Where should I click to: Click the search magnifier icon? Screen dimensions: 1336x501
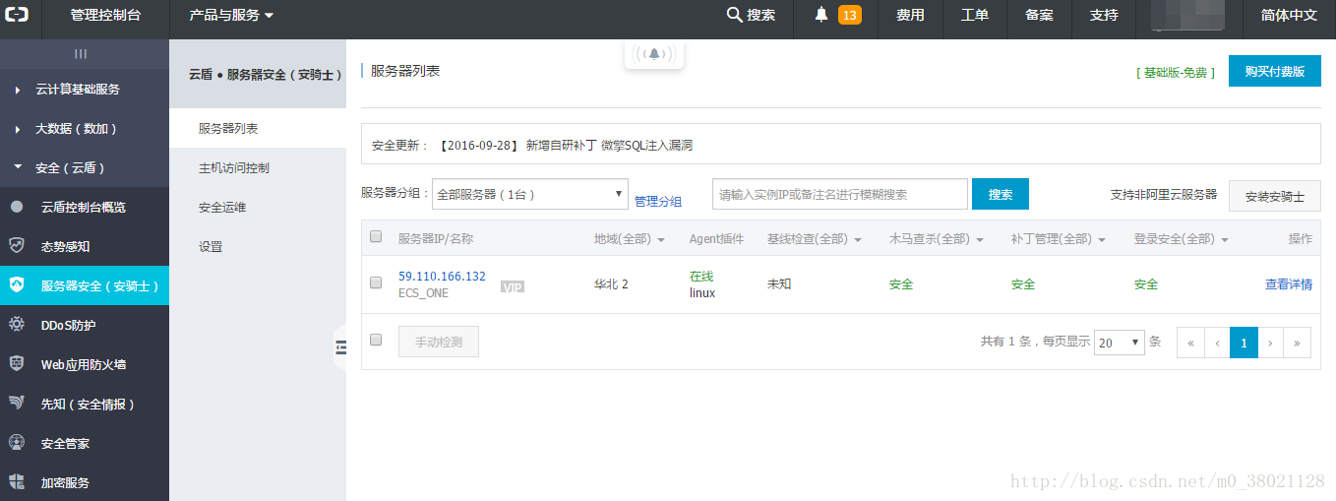(x=734, y=15)
